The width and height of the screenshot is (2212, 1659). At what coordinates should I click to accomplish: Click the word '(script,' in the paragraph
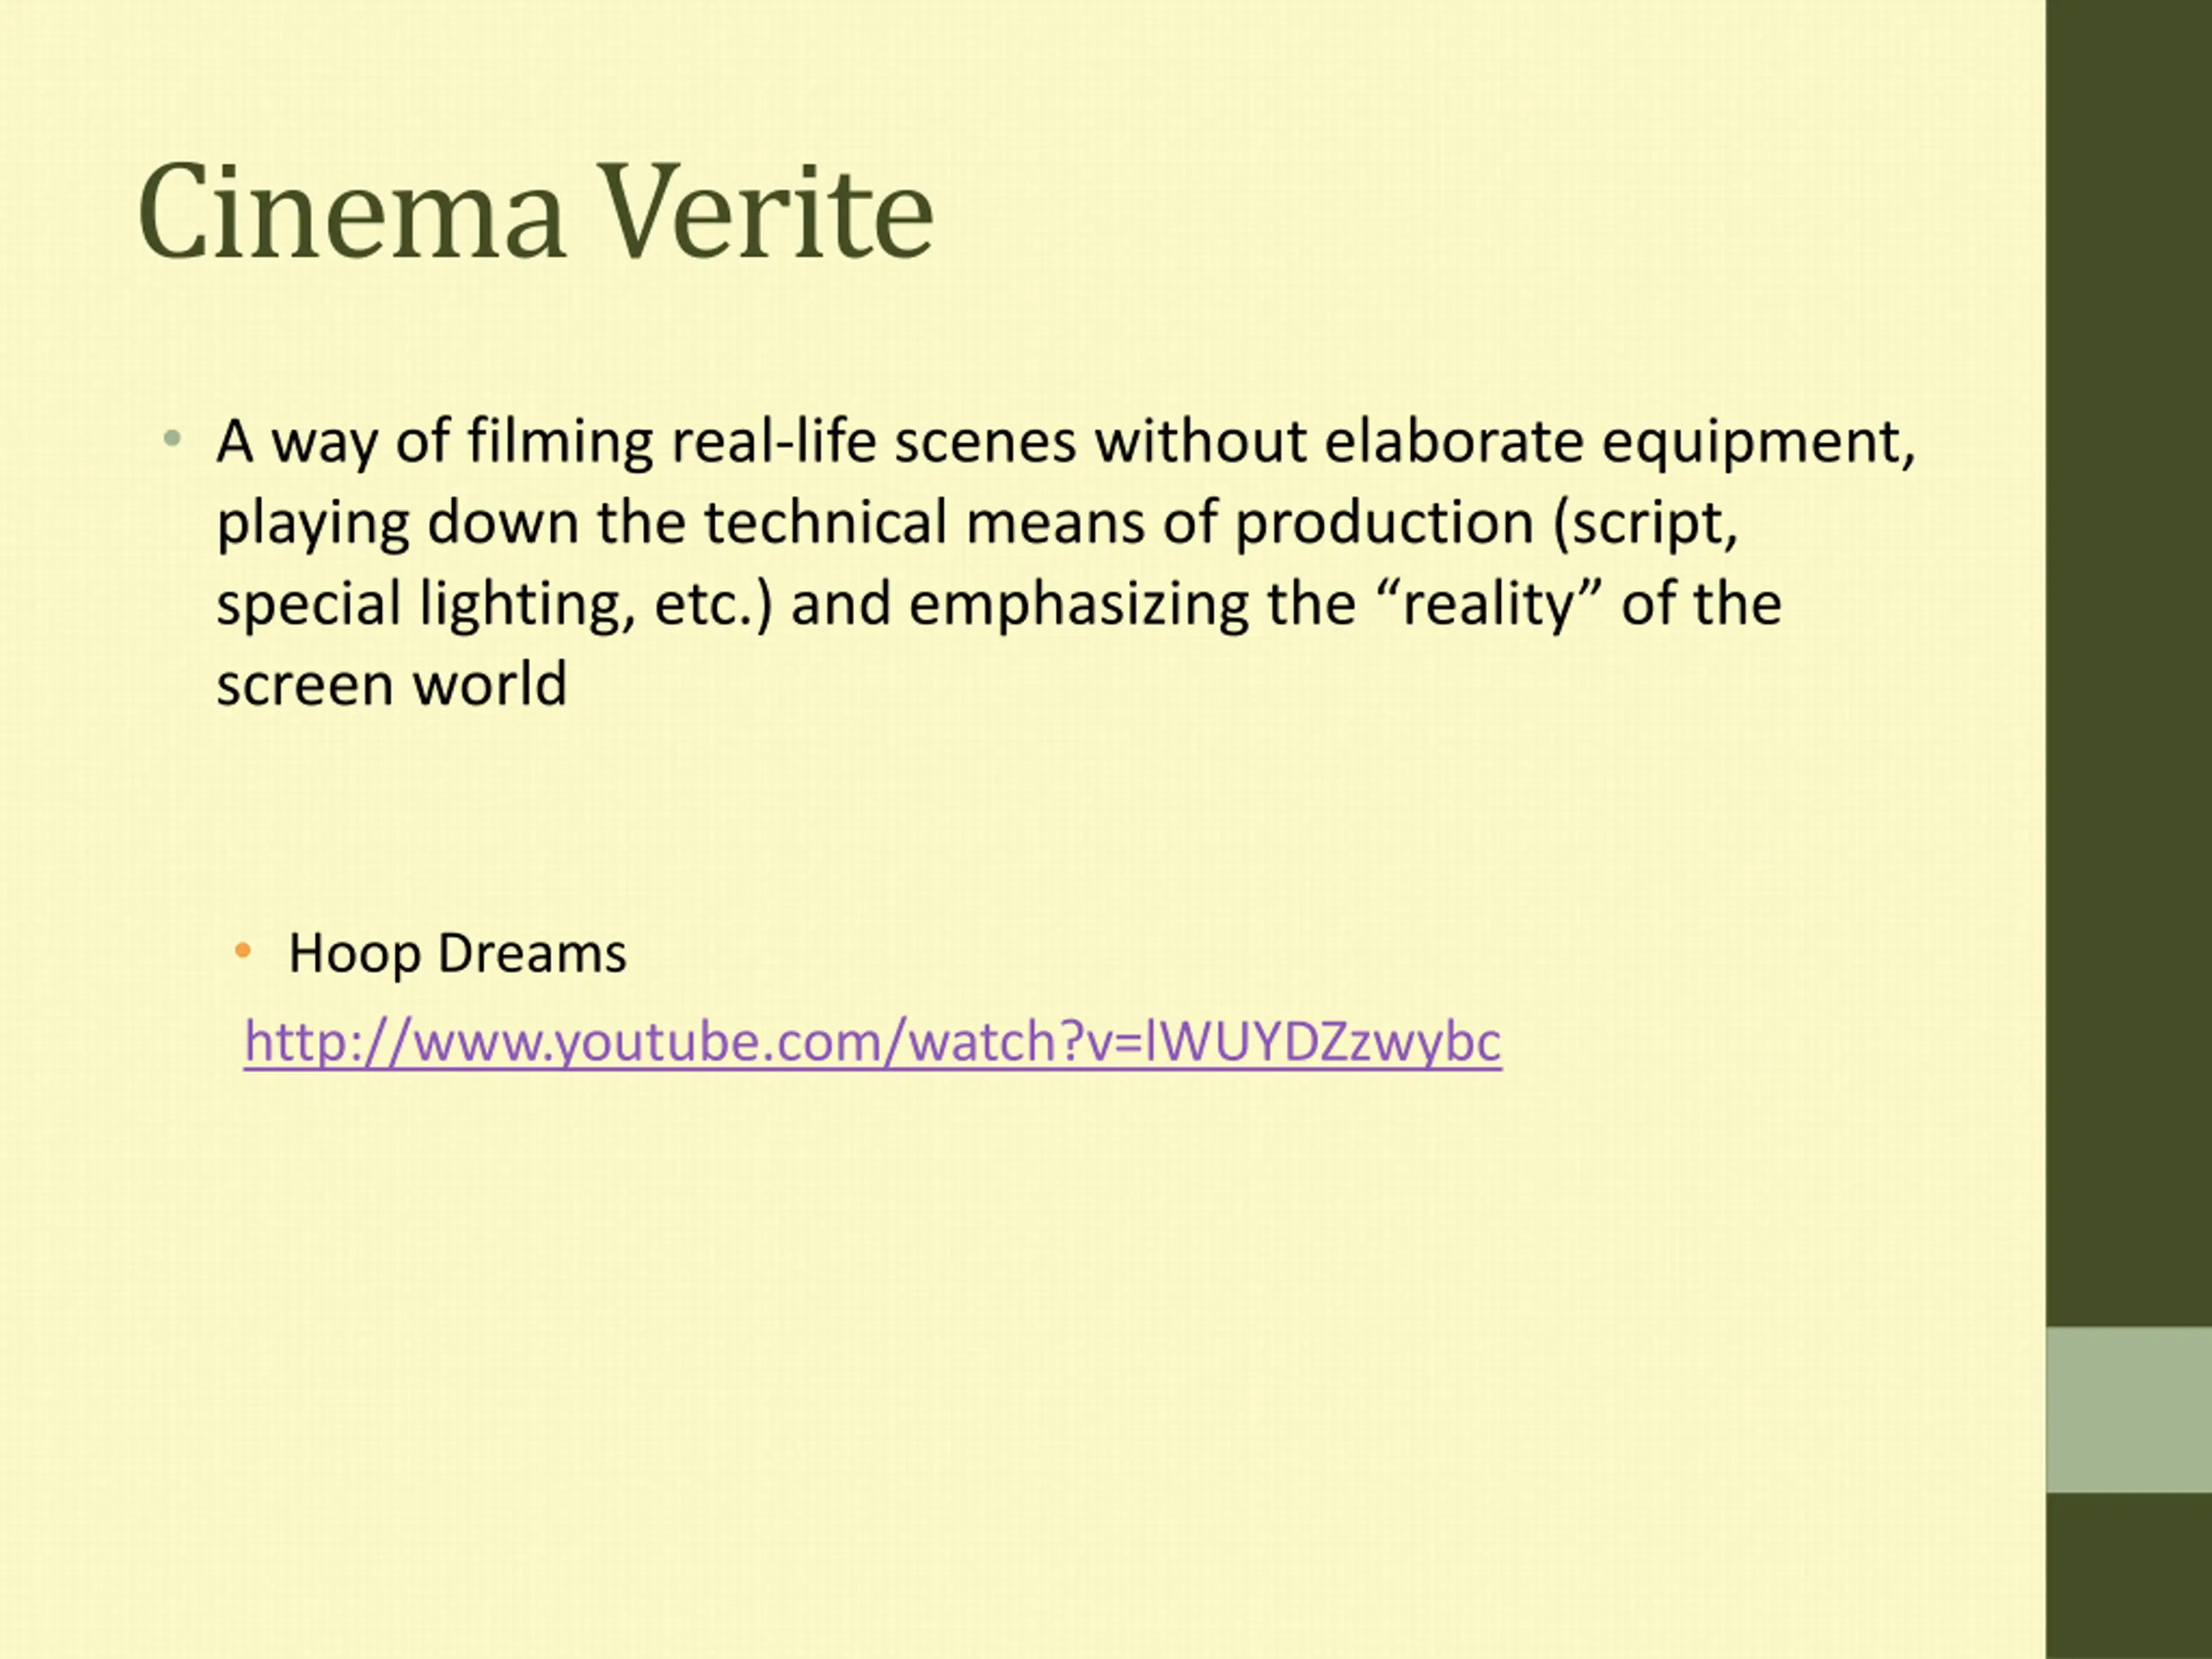tap(1645, 523)
